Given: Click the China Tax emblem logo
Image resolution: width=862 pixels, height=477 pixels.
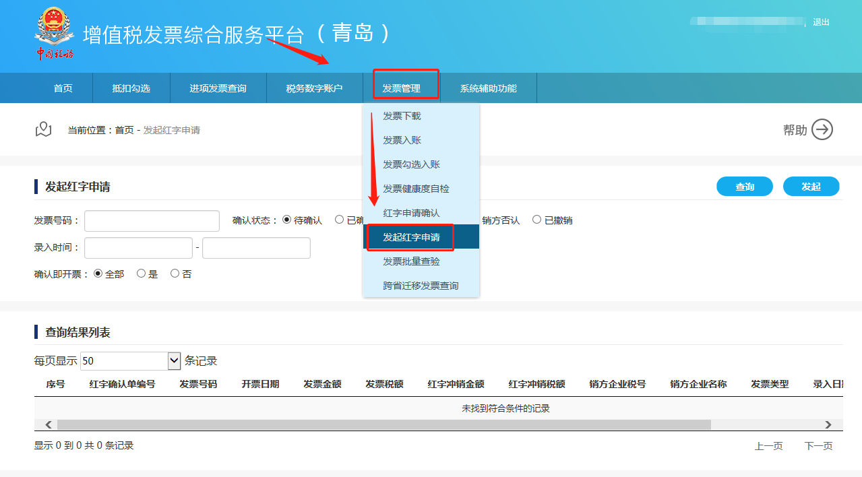Looking at the screenshot, I should pos(54,34).
